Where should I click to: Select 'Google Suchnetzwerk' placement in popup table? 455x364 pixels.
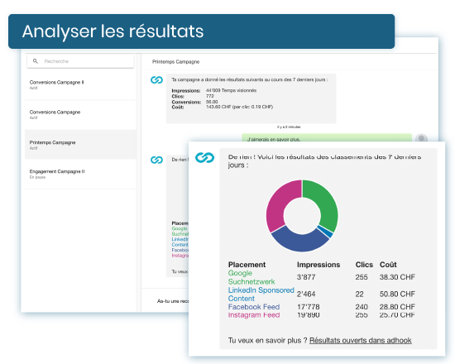click(x=251, y=277)
